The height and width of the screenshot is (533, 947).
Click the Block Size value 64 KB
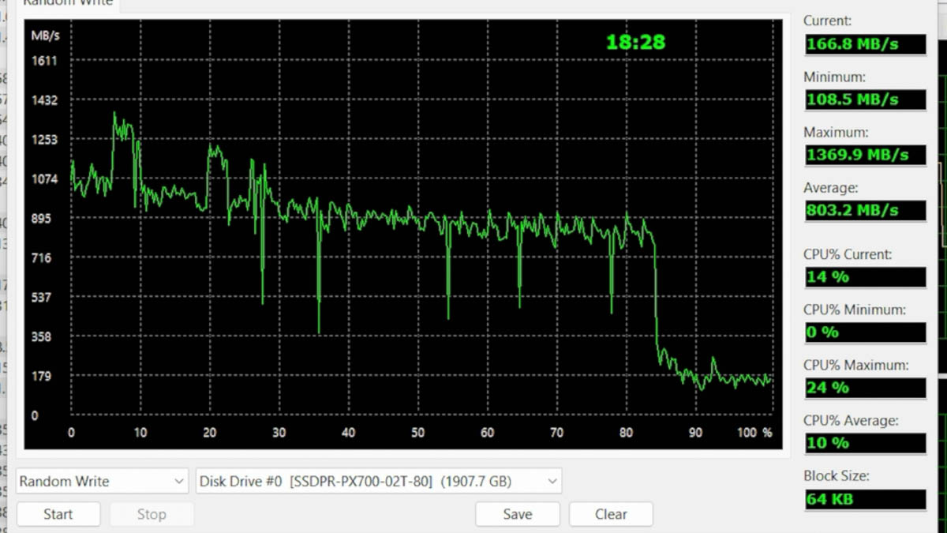coord(865,499)
